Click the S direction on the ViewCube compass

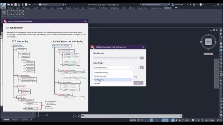(208, 49)
